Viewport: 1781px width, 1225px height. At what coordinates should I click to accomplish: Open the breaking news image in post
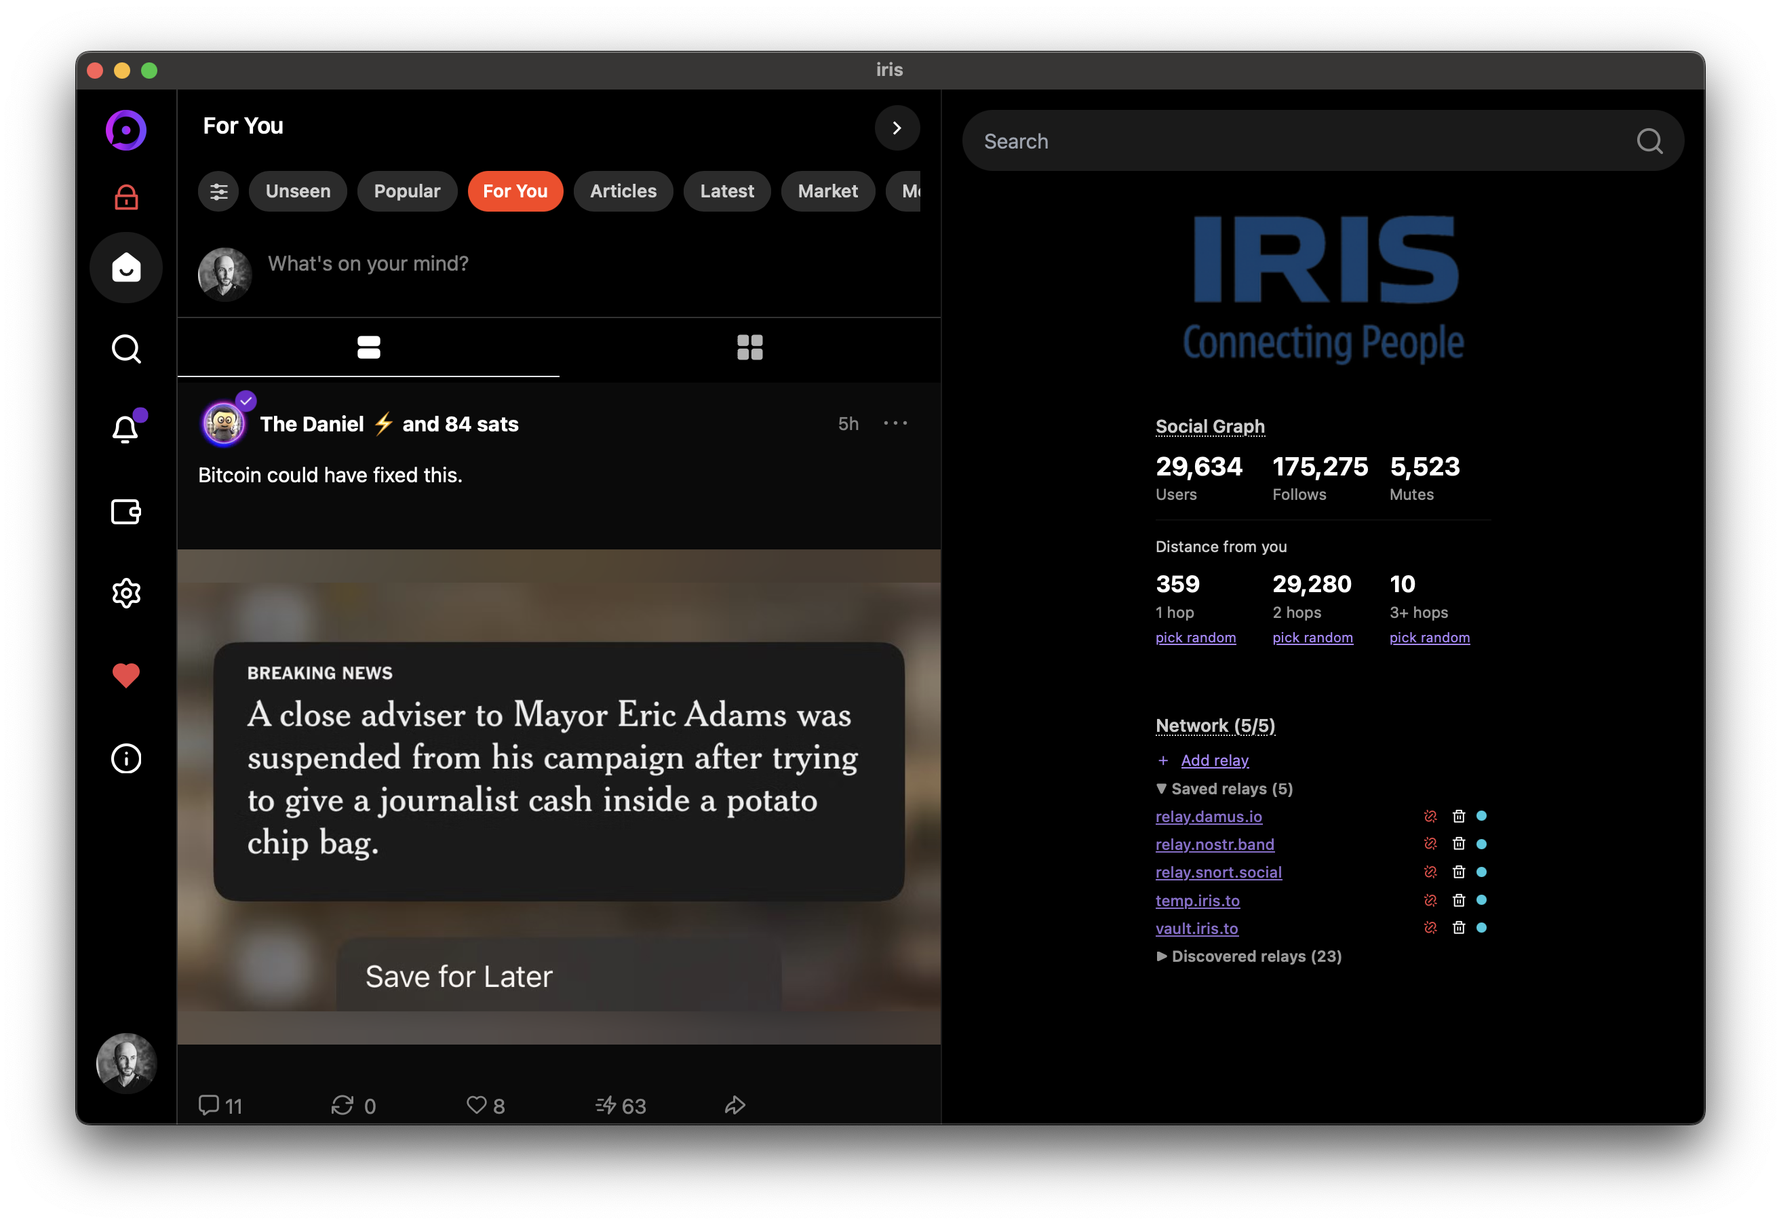pyautogui.click(x=559, y=796)
